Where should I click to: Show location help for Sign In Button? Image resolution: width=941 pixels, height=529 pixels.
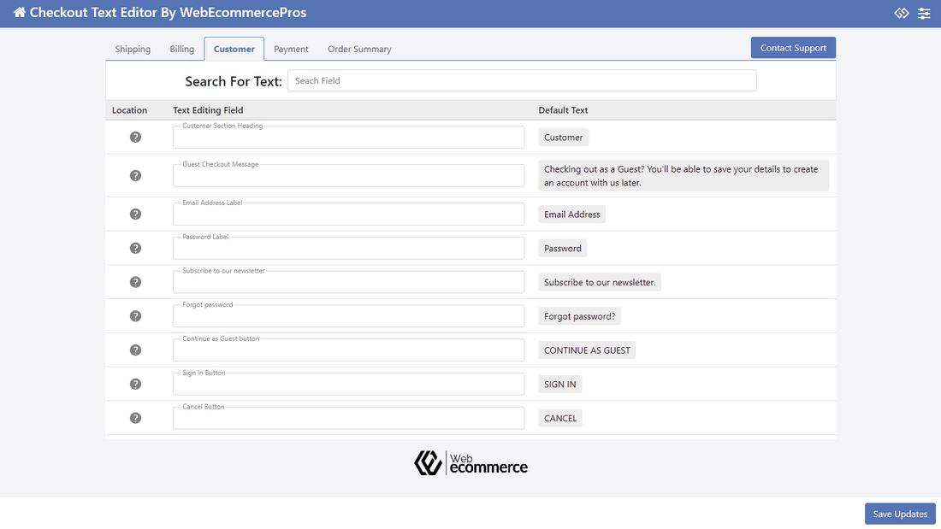click(136, 384)
